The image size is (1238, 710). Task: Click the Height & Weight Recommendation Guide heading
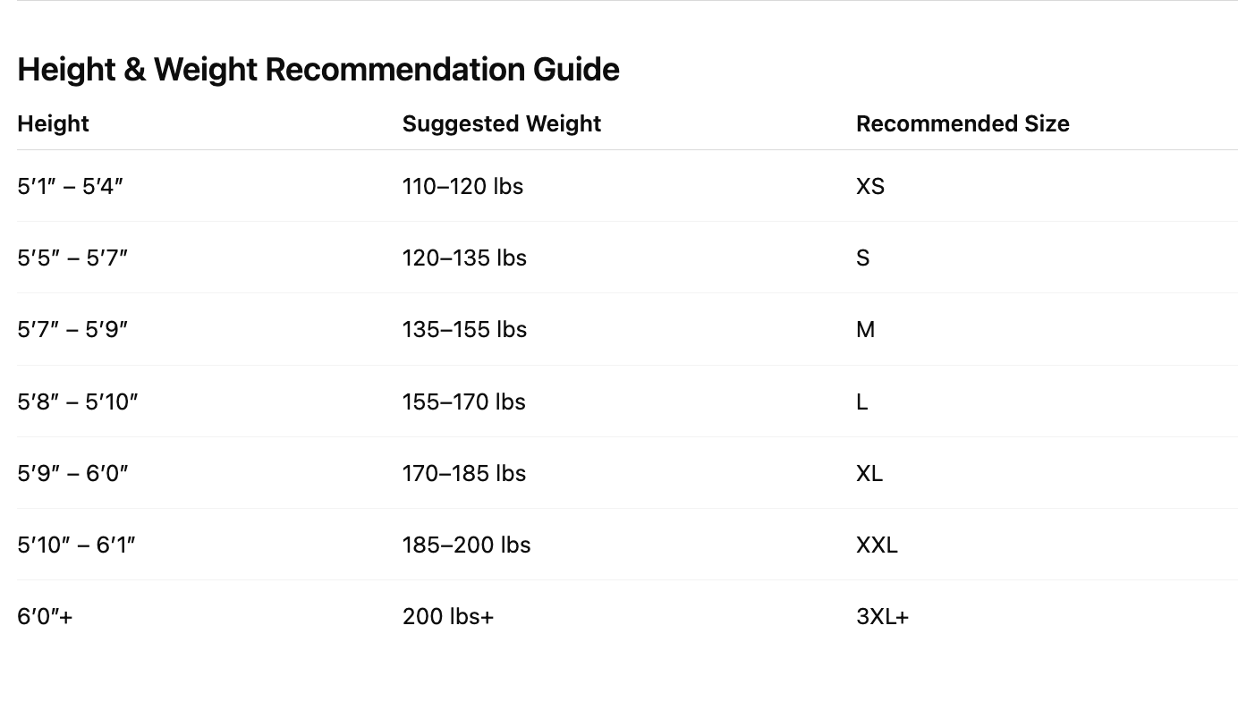(x=318, y=70)
